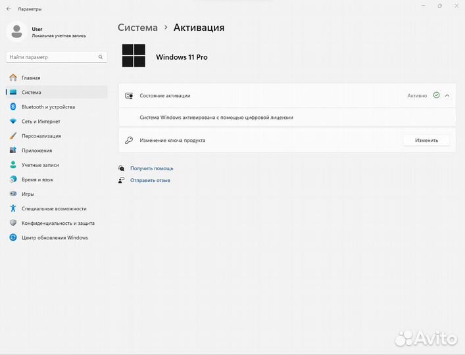This screenshot has width=465, height=355.
Task: Click the Персонализация brush icon
Action: pyautogui.click(x=13, y=135)
